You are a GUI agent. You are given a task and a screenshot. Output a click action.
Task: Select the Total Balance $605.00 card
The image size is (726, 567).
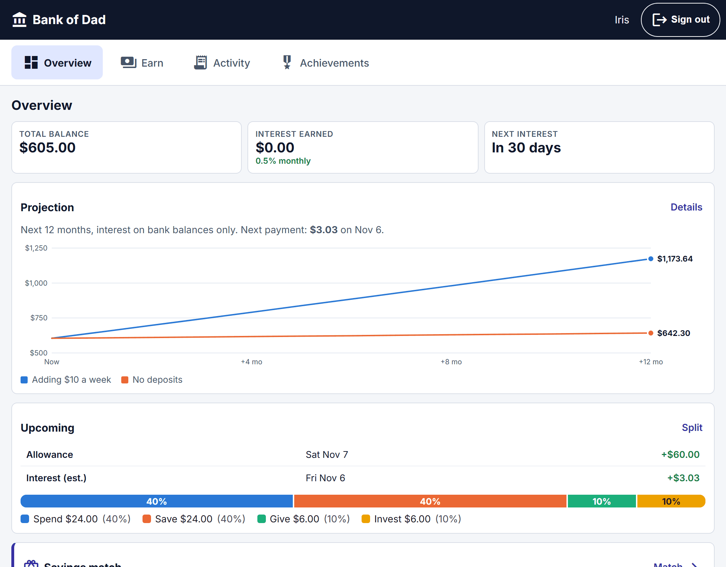(127, 147)
